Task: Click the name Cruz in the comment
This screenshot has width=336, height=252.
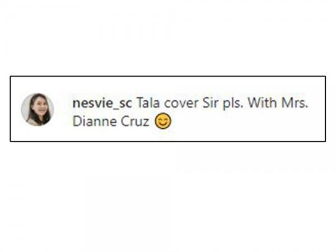Action: click(135, 122)
